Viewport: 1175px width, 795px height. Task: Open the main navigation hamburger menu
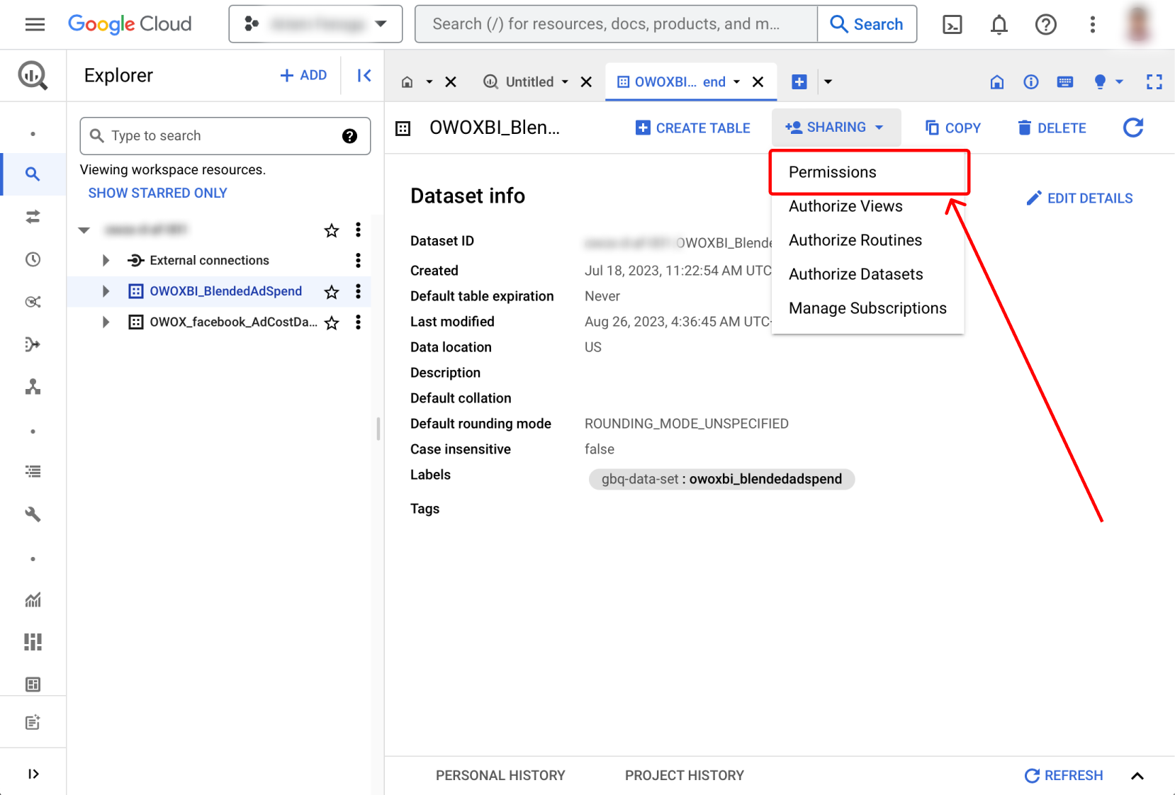(x=35, y=24)
